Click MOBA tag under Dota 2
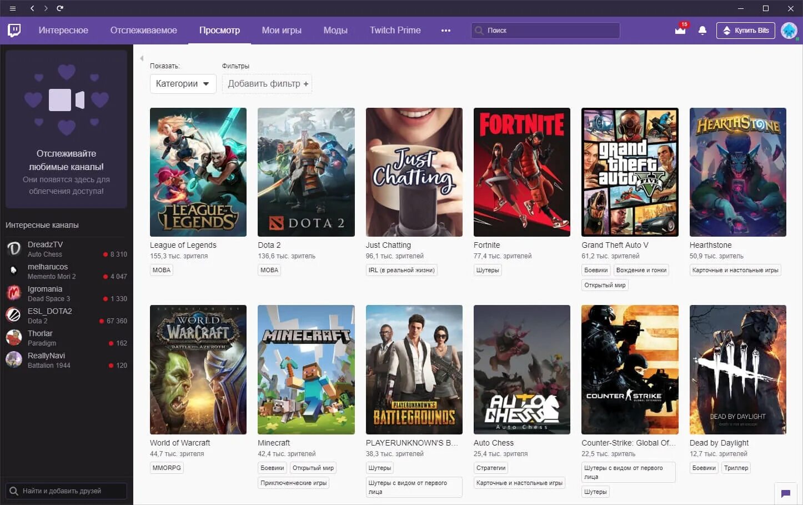 click(269, 270)
